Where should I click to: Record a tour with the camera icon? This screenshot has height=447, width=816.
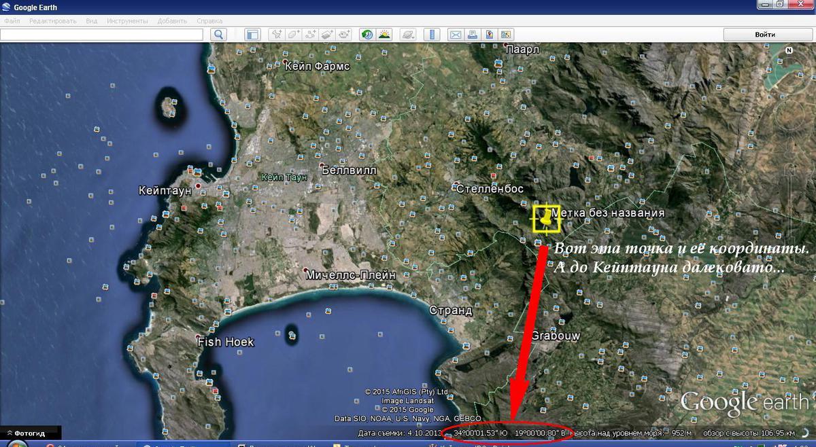coord(344,34)
